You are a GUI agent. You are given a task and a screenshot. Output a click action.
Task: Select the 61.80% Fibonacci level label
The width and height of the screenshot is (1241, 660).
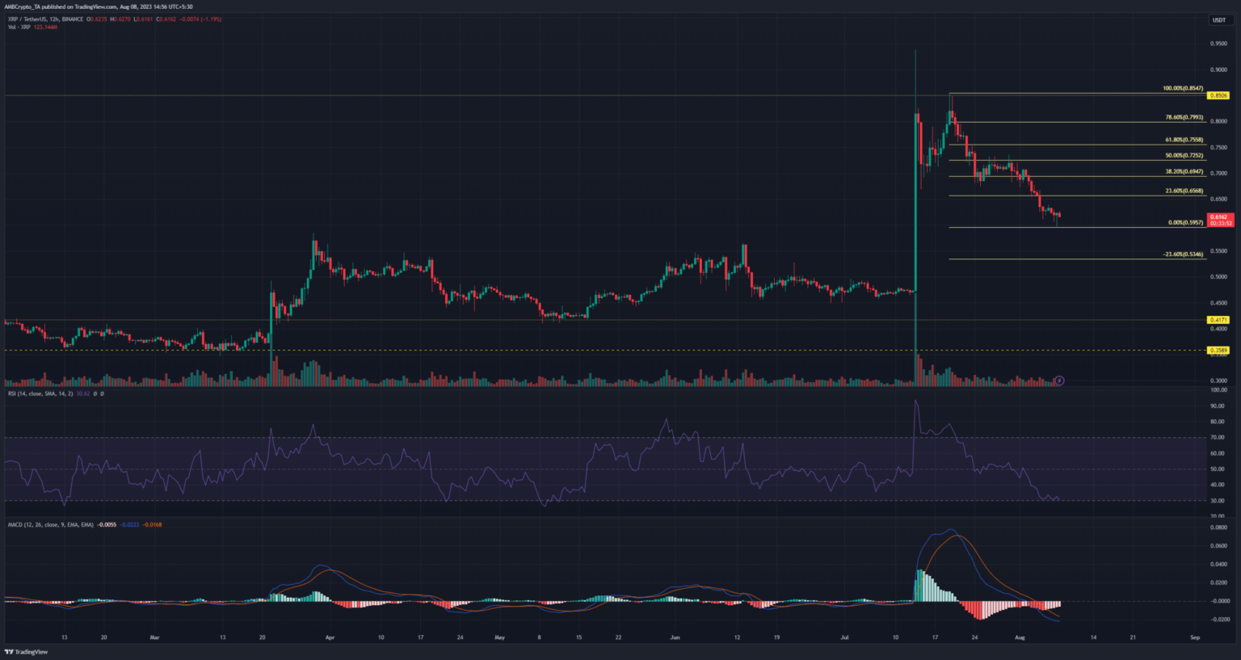pyautogui.click(x=1184, y=140)
